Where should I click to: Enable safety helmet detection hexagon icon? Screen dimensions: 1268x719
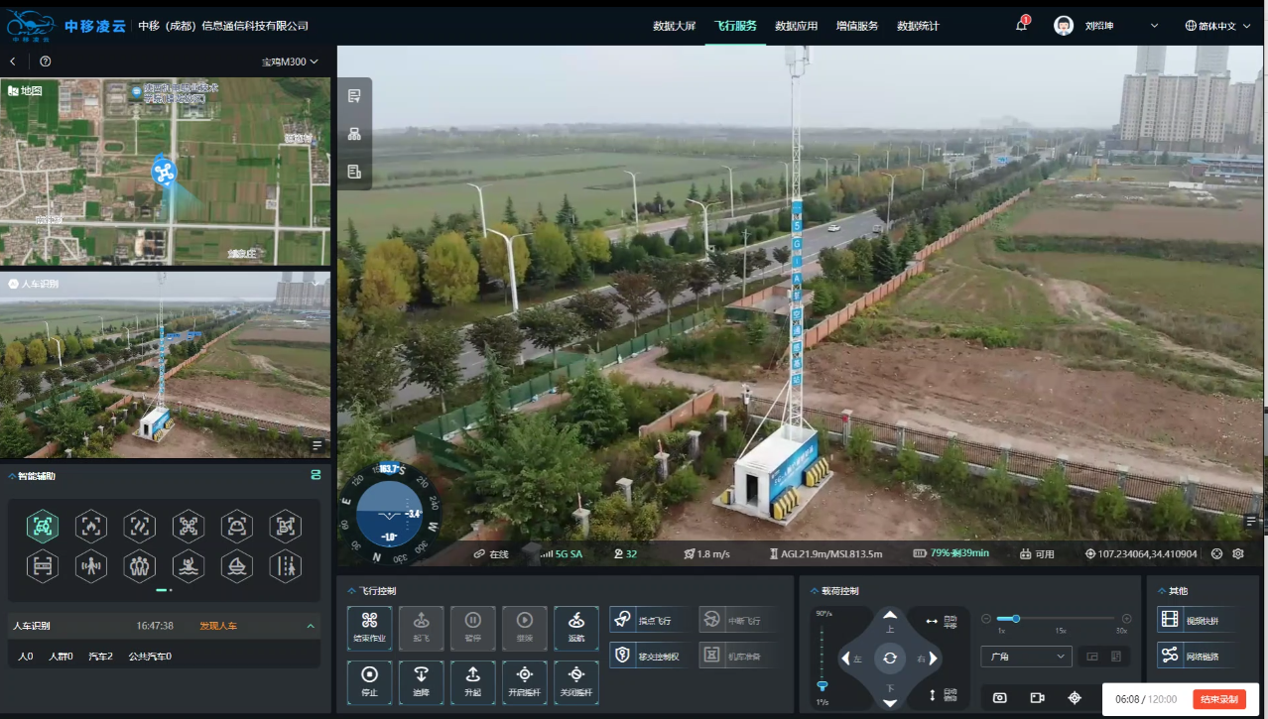pos(237,527)
